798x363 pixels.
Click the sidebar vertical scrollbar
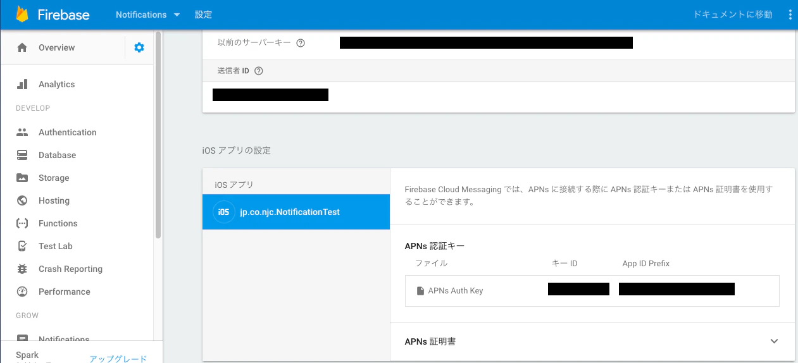(x=158, y=135)
